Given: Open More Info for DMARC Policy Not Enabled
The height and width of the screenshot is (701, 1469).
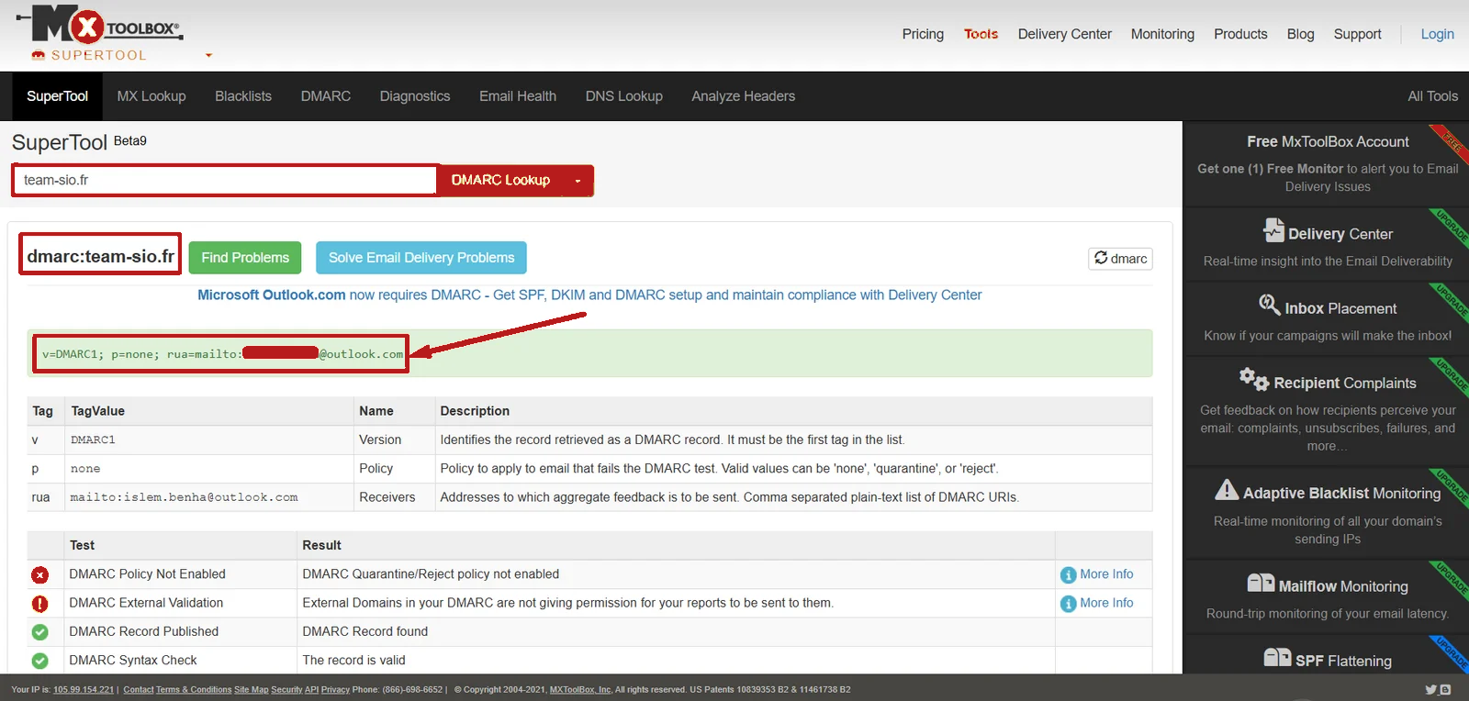Looking at the screenshot, I should (x=1106, y=574).
